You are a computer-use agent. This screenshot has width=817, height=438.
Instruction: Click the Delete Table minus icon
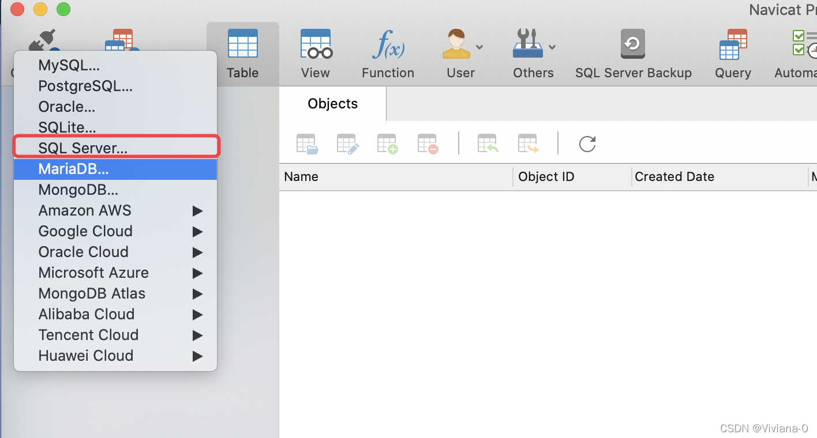[x=428, y=144]
